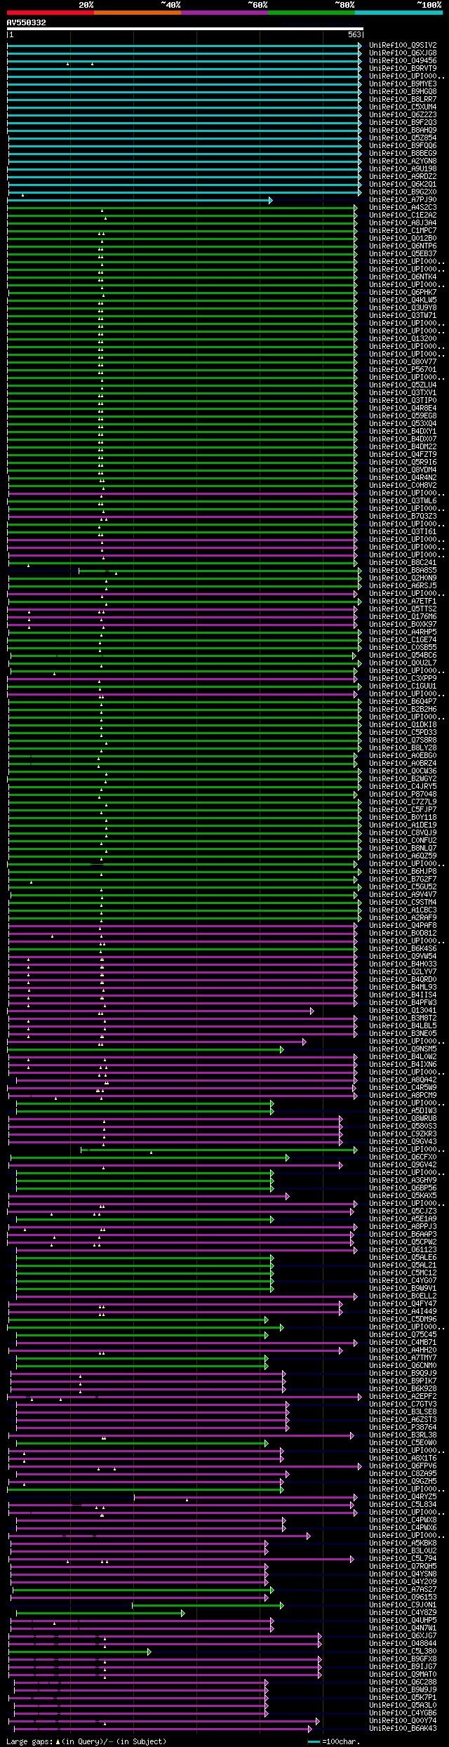Select hit UniRef100_Q5KAX5
This screenshot has width=449, height=1747.
[403, 1195]
